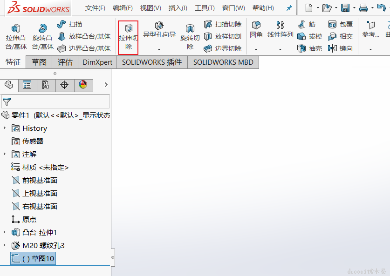Choose the 旋转凸台/基体 revolve boss tool
This screenshot has width=390, height=276.
click(42, 37)
